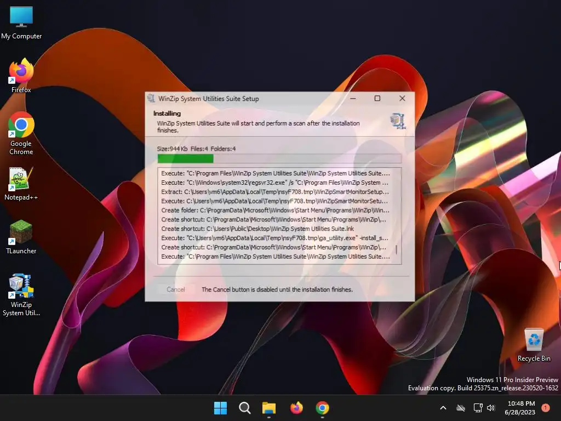Image resolution: width=561 pixels, height=421 pixels.
Task: Open taskbar Search
Action: coord(245,408)
